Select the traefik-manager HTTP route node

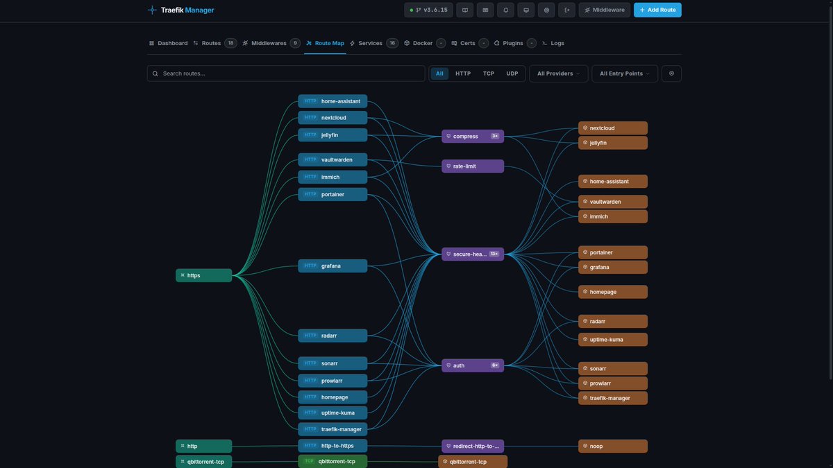333,429
